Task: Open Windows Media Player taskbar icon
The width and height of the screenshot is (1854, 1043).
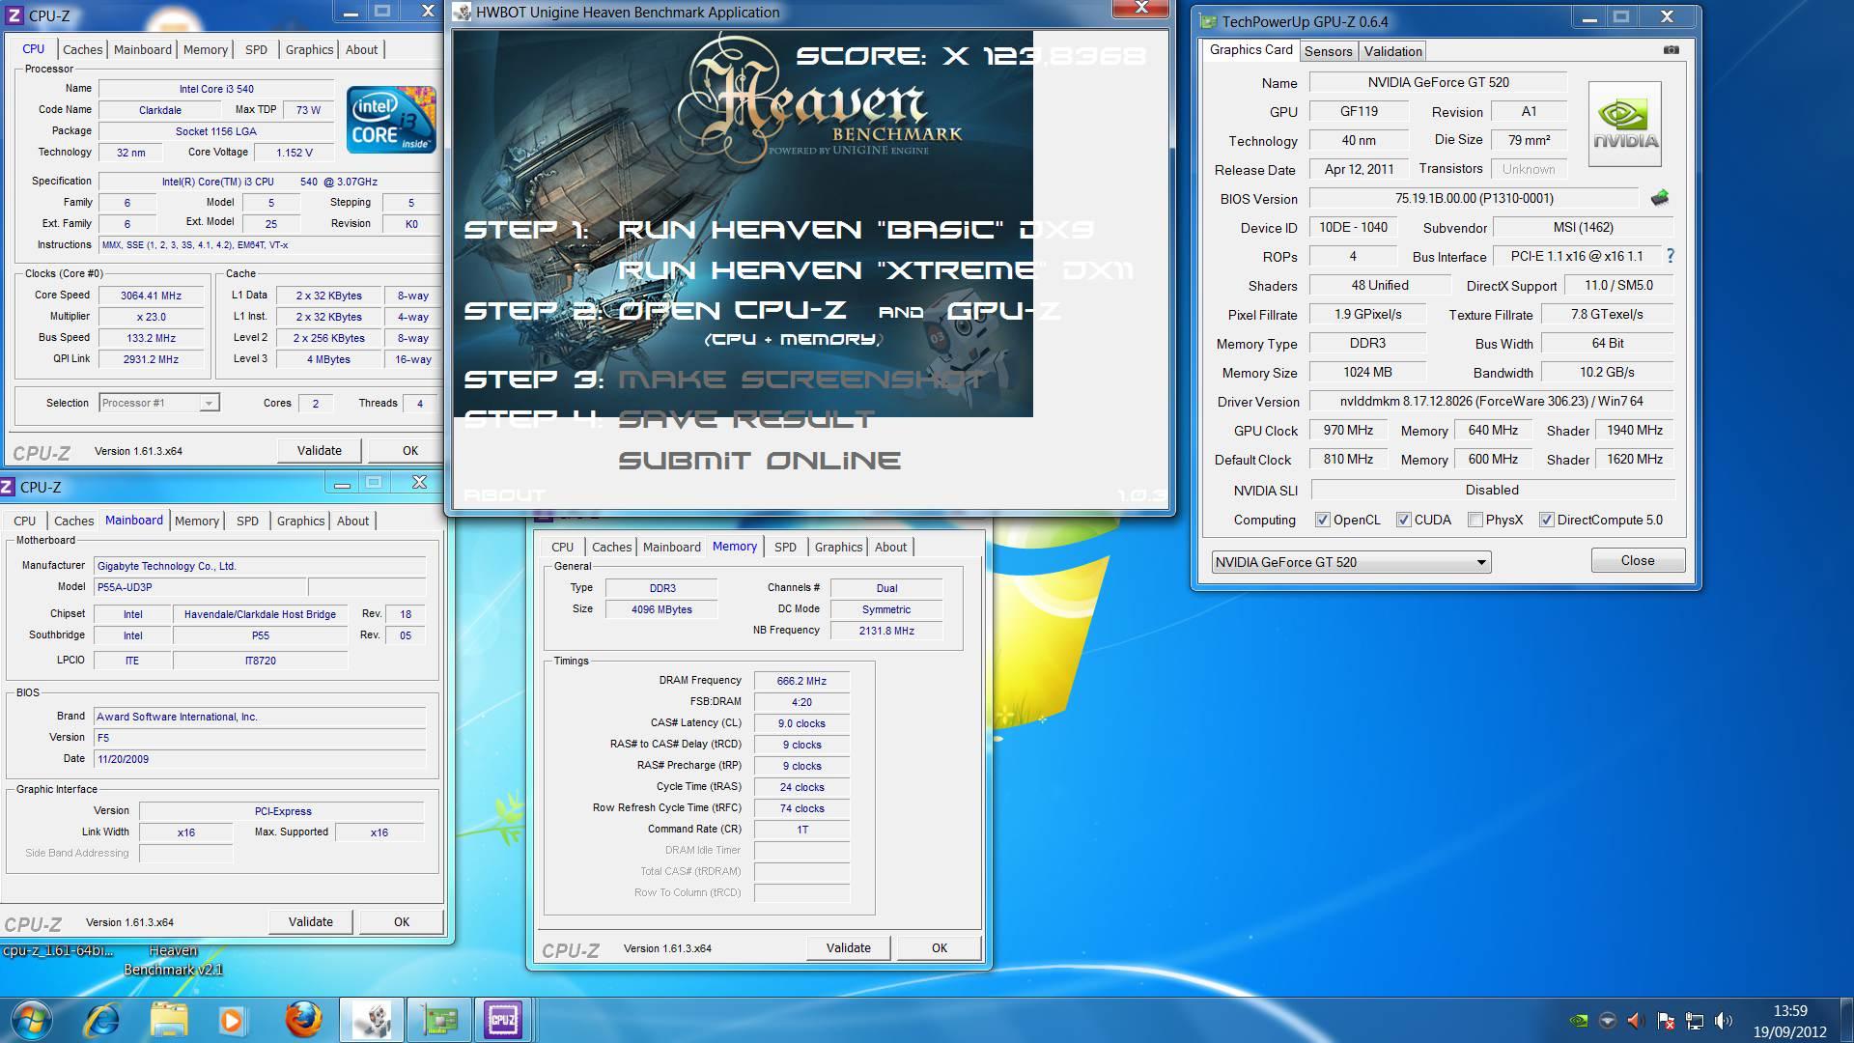Action: (x=231, y=1020)
